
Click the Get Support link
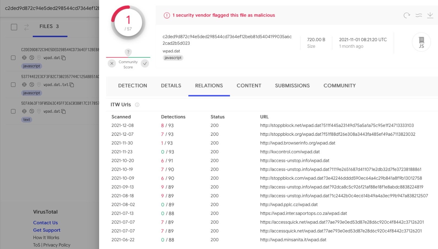coord(47,230)
